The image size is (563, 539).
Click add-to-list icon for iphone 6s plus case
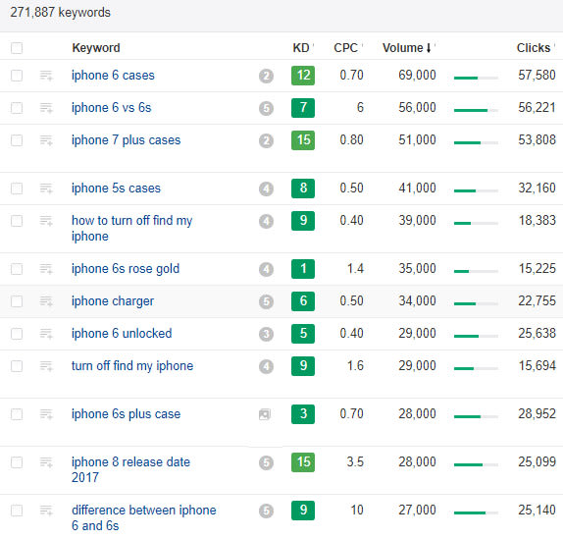[x=46, y=414]
